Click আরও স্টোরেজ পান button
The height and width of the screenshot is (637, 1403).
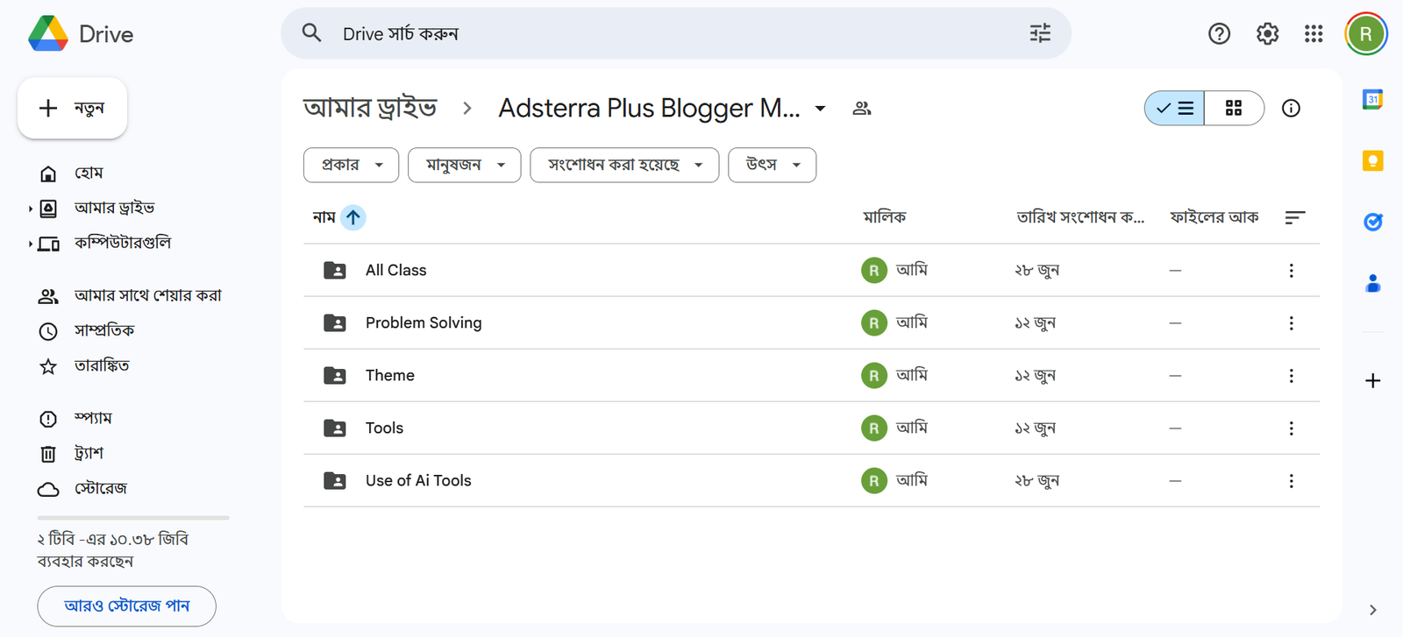point(126,606)
